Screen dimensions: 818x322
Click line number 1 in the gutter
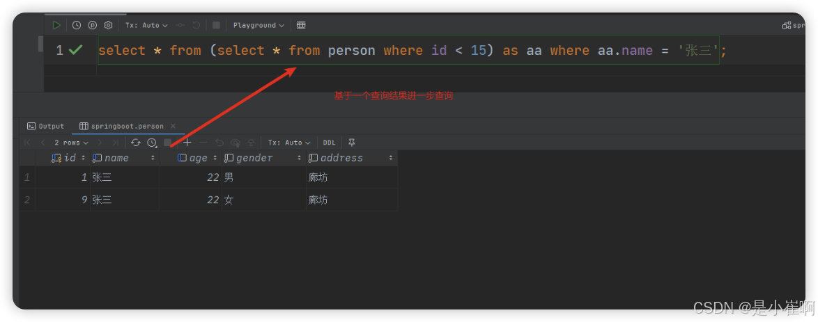click(x=59, y=51)
